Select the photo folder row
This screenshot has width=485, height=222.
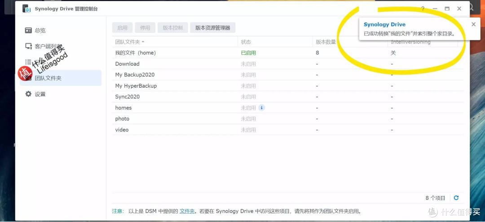point(288,119)
